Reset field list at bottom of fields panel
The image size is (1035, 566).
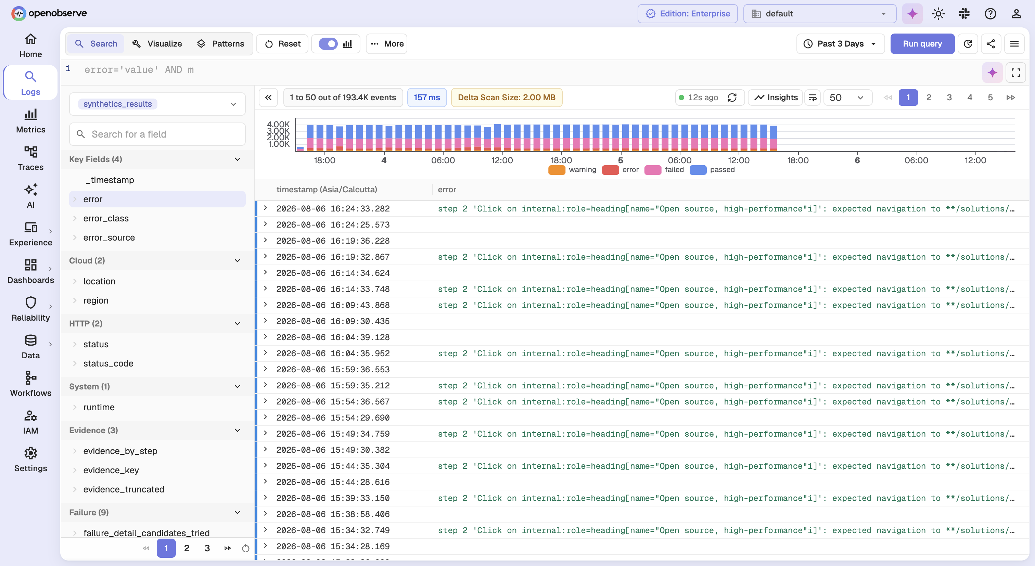click(245, 548)
